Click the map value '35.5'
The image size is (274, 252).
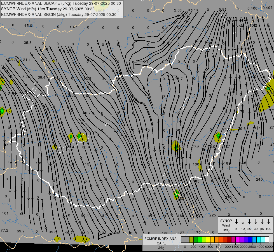[x=28, y=43]
